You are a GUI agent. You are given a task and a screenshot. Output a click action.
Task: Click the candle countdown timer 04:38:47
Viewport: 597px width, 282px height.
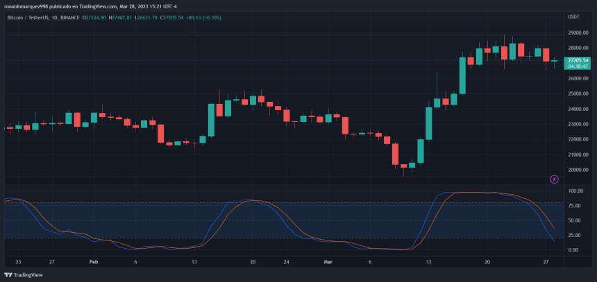[x=578, y=66]
